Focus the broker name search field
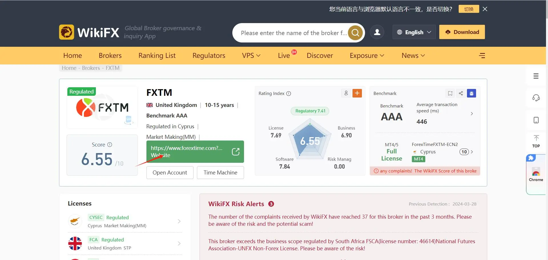Viewport: 548px width, 260px height. (x=293, y=33)
